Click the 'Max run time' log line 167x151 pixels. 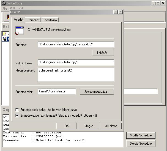click(33, 136)
